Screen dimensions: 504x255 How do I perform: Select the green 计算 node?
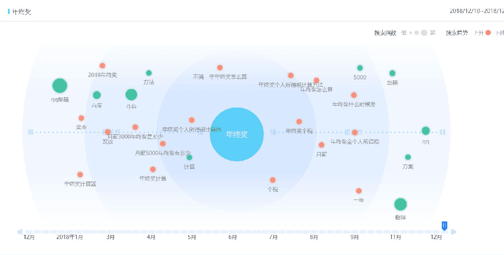(x=189, y=158)
